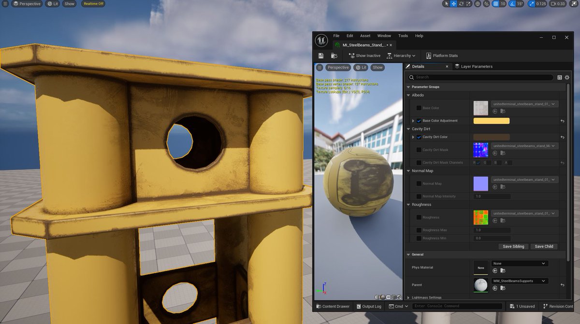Open scale snap value 0.125
Screen dimensions: 580x324
[541, 4]
